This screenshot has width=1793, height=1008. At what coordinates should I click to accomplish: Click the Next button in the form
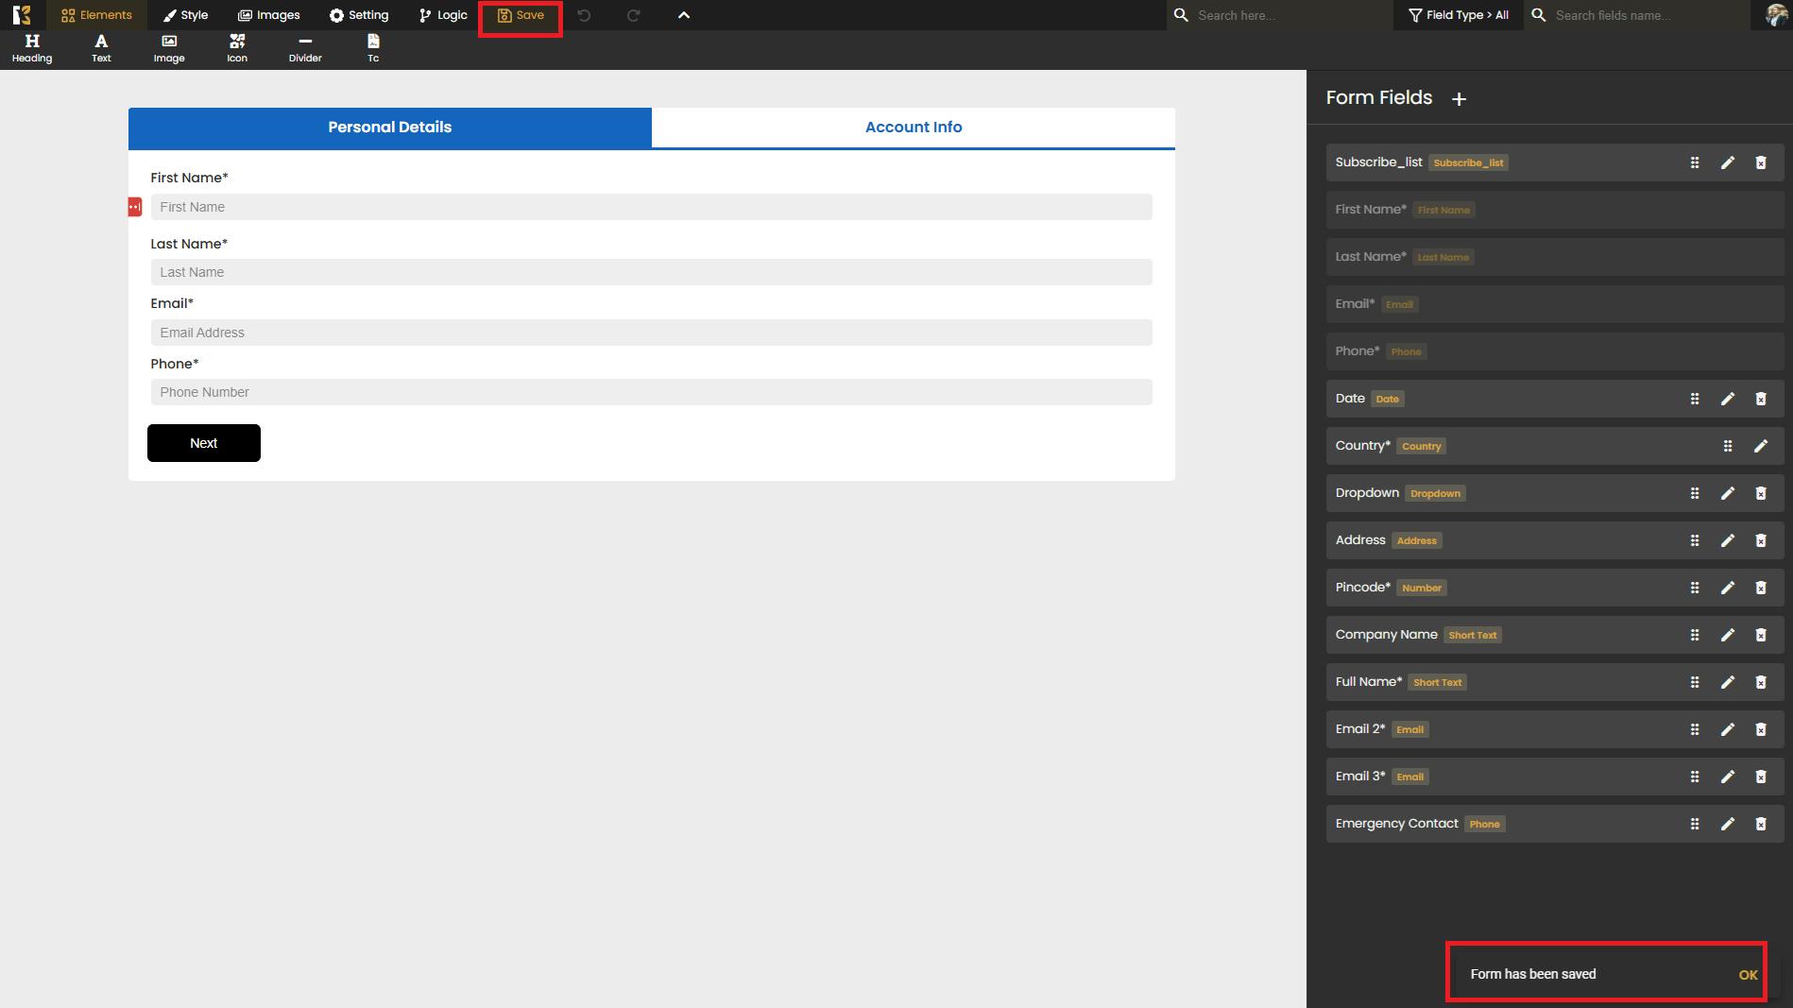204,443
